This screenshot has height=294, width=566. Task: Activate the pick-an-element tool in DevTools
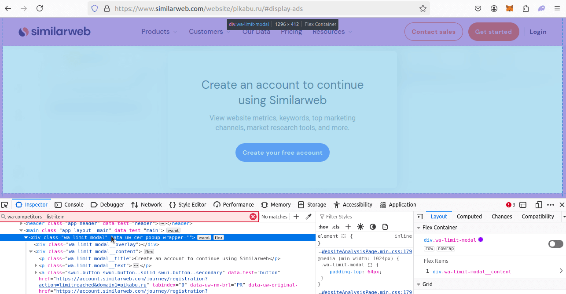[x=4, y=205]
